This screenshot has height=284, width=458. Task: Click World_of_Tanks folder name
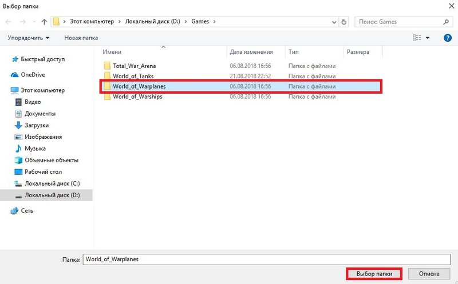[133, 76]
